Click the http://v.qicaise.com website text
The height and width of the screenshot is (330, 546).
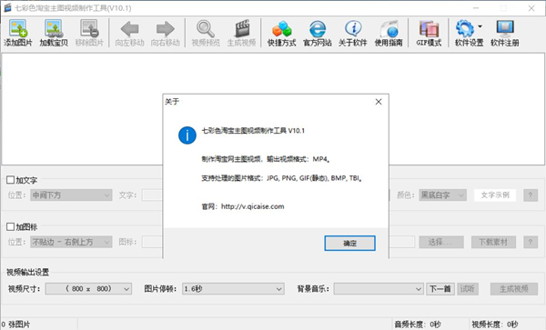pos(252,206)
